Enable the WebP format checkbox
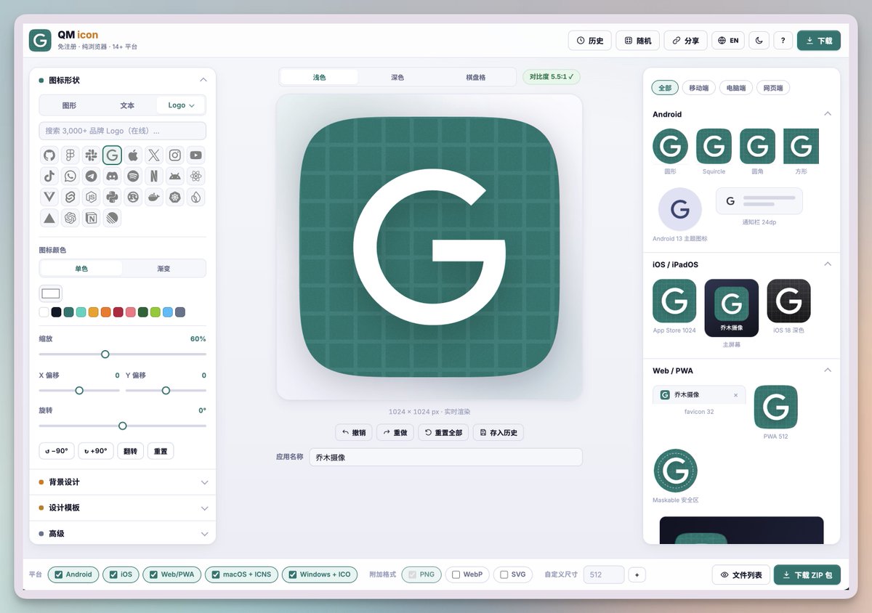This screenshot has width=872, height=613. [x=456, y=575]
